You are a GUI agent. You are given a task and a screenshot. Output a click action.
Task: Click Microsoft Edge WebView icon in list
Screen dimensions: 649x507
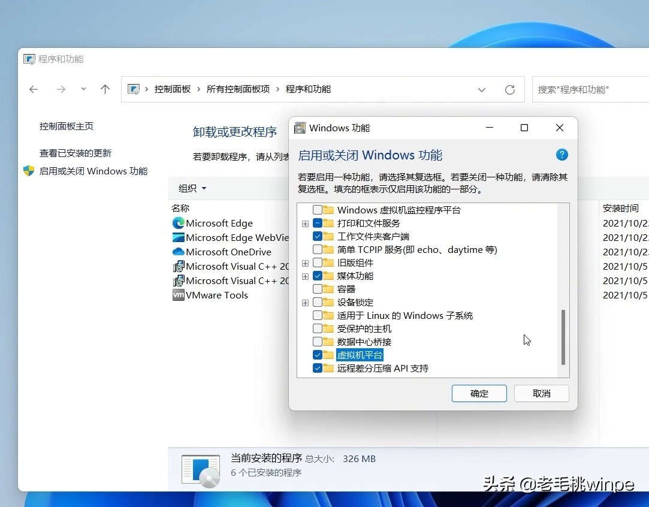pos(179,237)
